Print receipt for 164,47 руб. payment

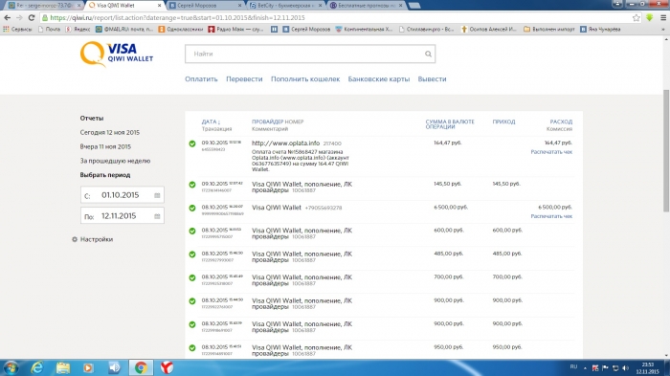click(x=551, y=152)
